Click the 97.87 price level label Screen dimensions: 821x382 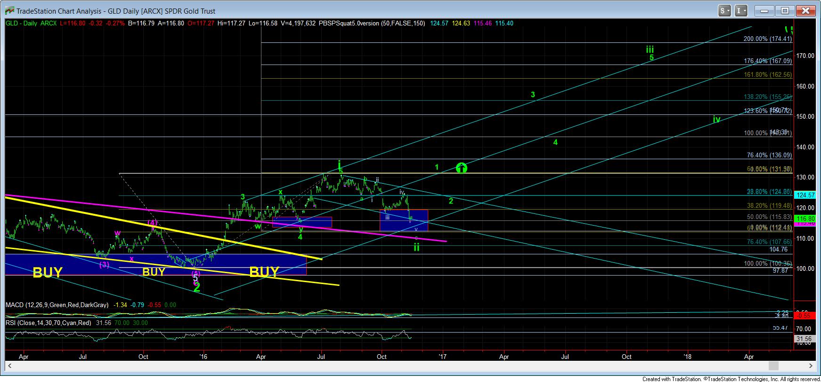(x=780, y=271)
